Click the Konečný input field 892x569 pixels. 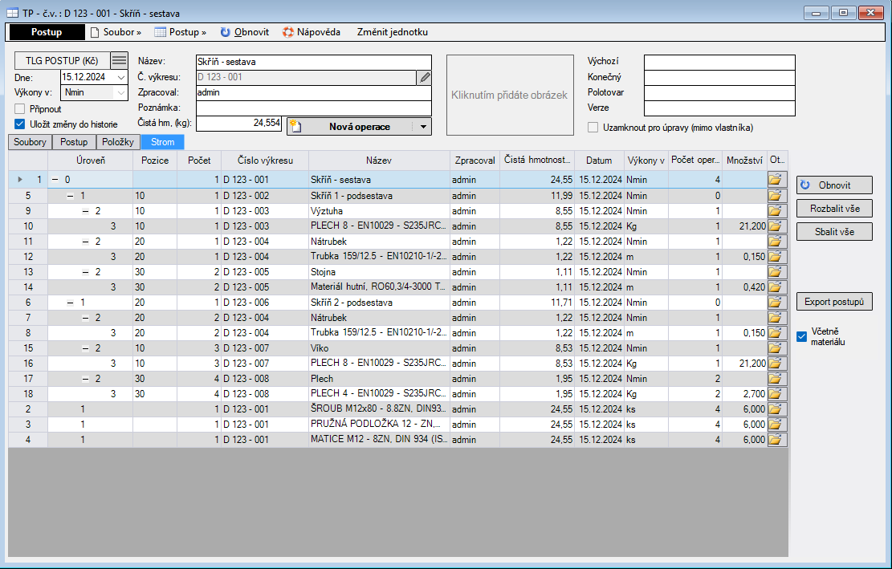(719, 77)
